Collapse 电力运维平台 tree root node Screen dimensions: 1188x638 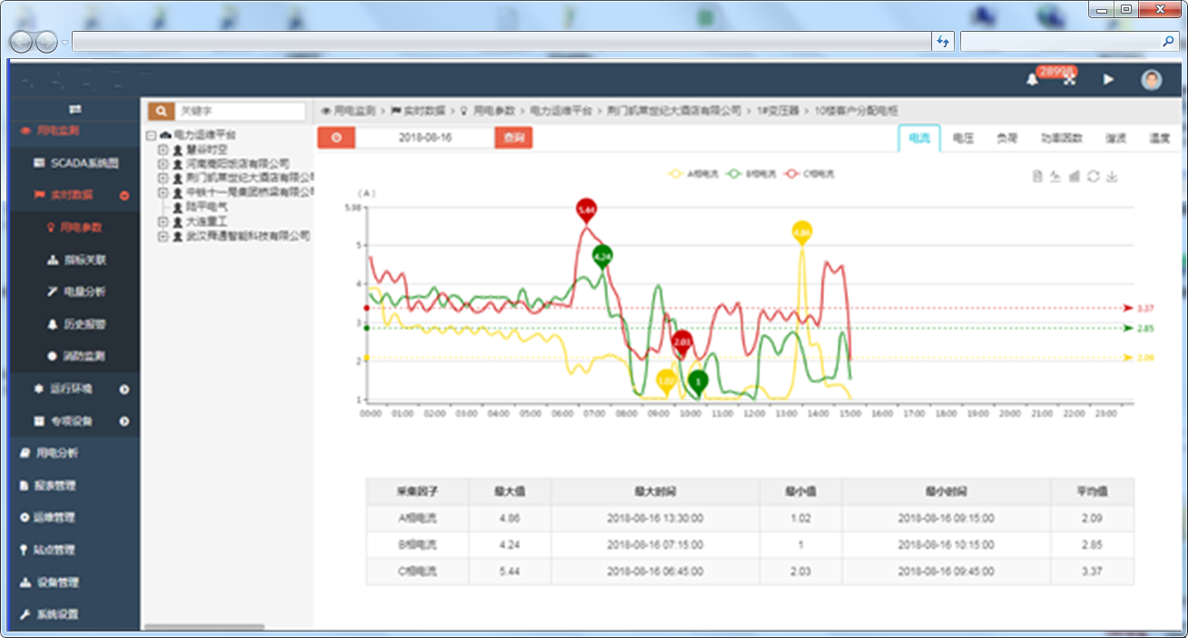150,134
